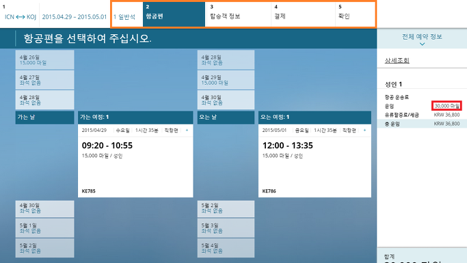Viewport: 467px width, 263px height.
Task: Choose departure date tile 5월 1일
Action: click(x=44, y=228)
